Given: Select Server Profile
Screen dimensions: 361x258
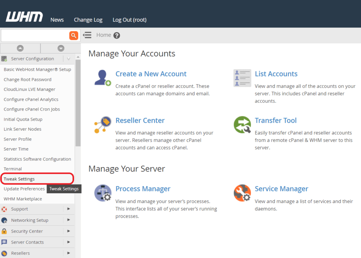Looking at the screenshot, I should point(18,139).
